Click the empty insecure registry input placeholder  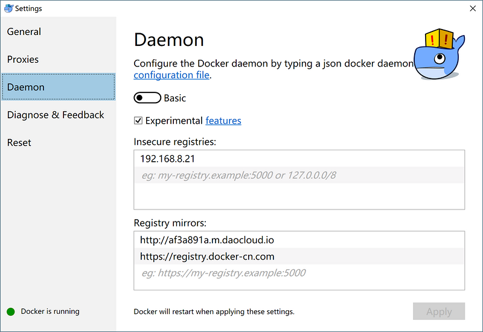point(299,175)
